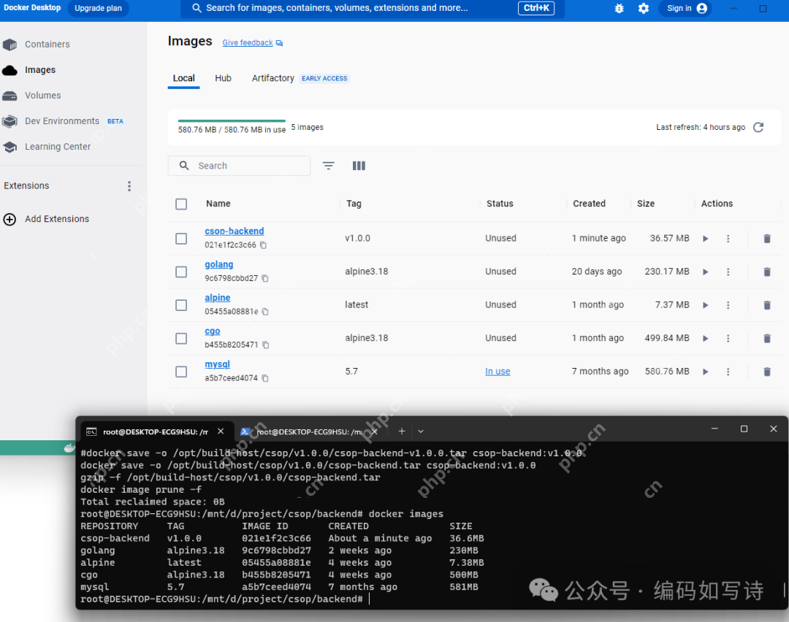Delete the csop-backend image
The width and height of the screenshot is (789, 622).
767,239
